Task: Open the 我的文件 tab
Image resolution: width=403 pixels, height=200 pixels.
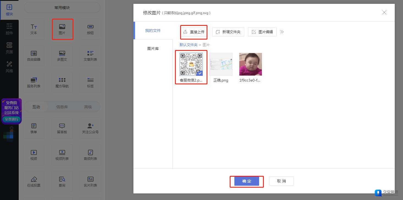Action: [x=153, y=30]
